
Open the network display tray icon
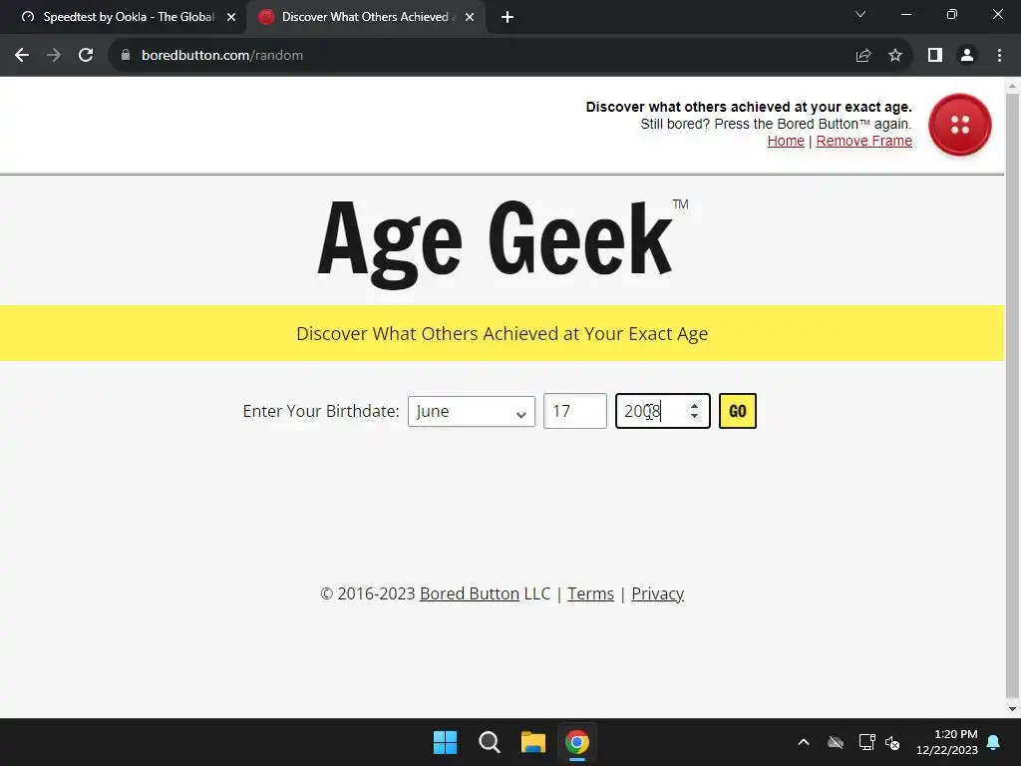866,742
